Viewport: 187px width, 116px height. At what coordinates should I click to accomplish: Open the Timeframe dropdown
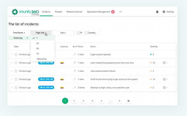click(19, 33)
